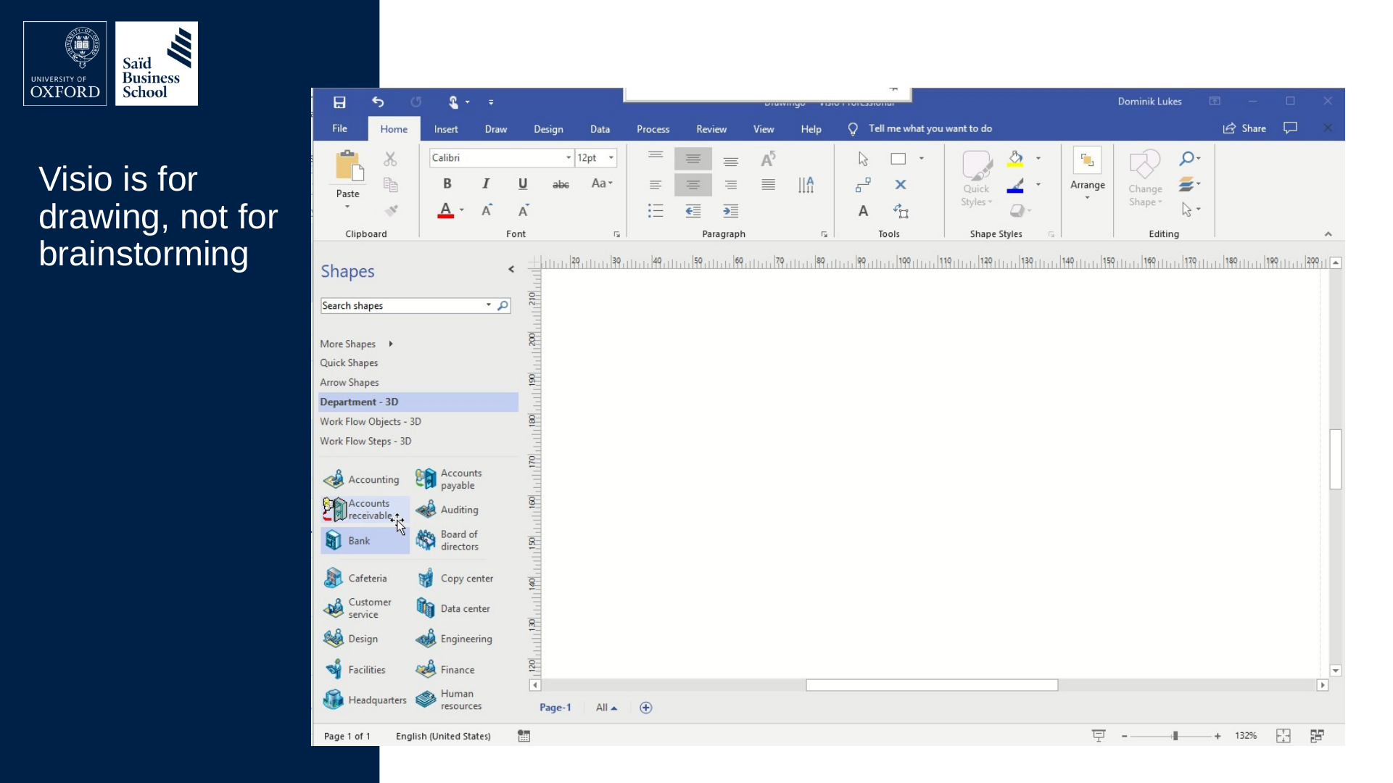
Task: Select the Connector tool icon
Action: click(863, 185)
